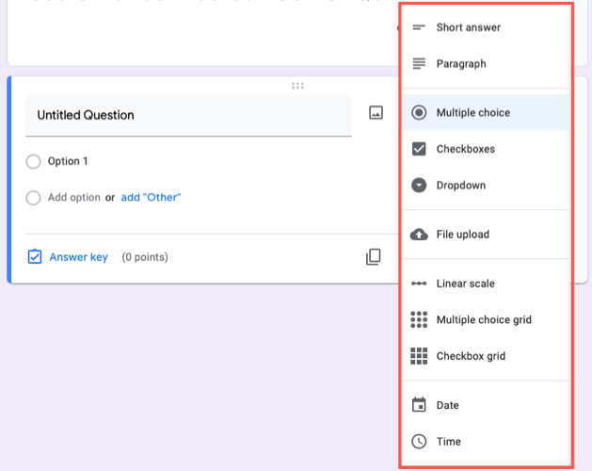The image size is (592, 471).
Task: Select Checkbox grid option
Action: pyautogui.click(x=471, y=357)
